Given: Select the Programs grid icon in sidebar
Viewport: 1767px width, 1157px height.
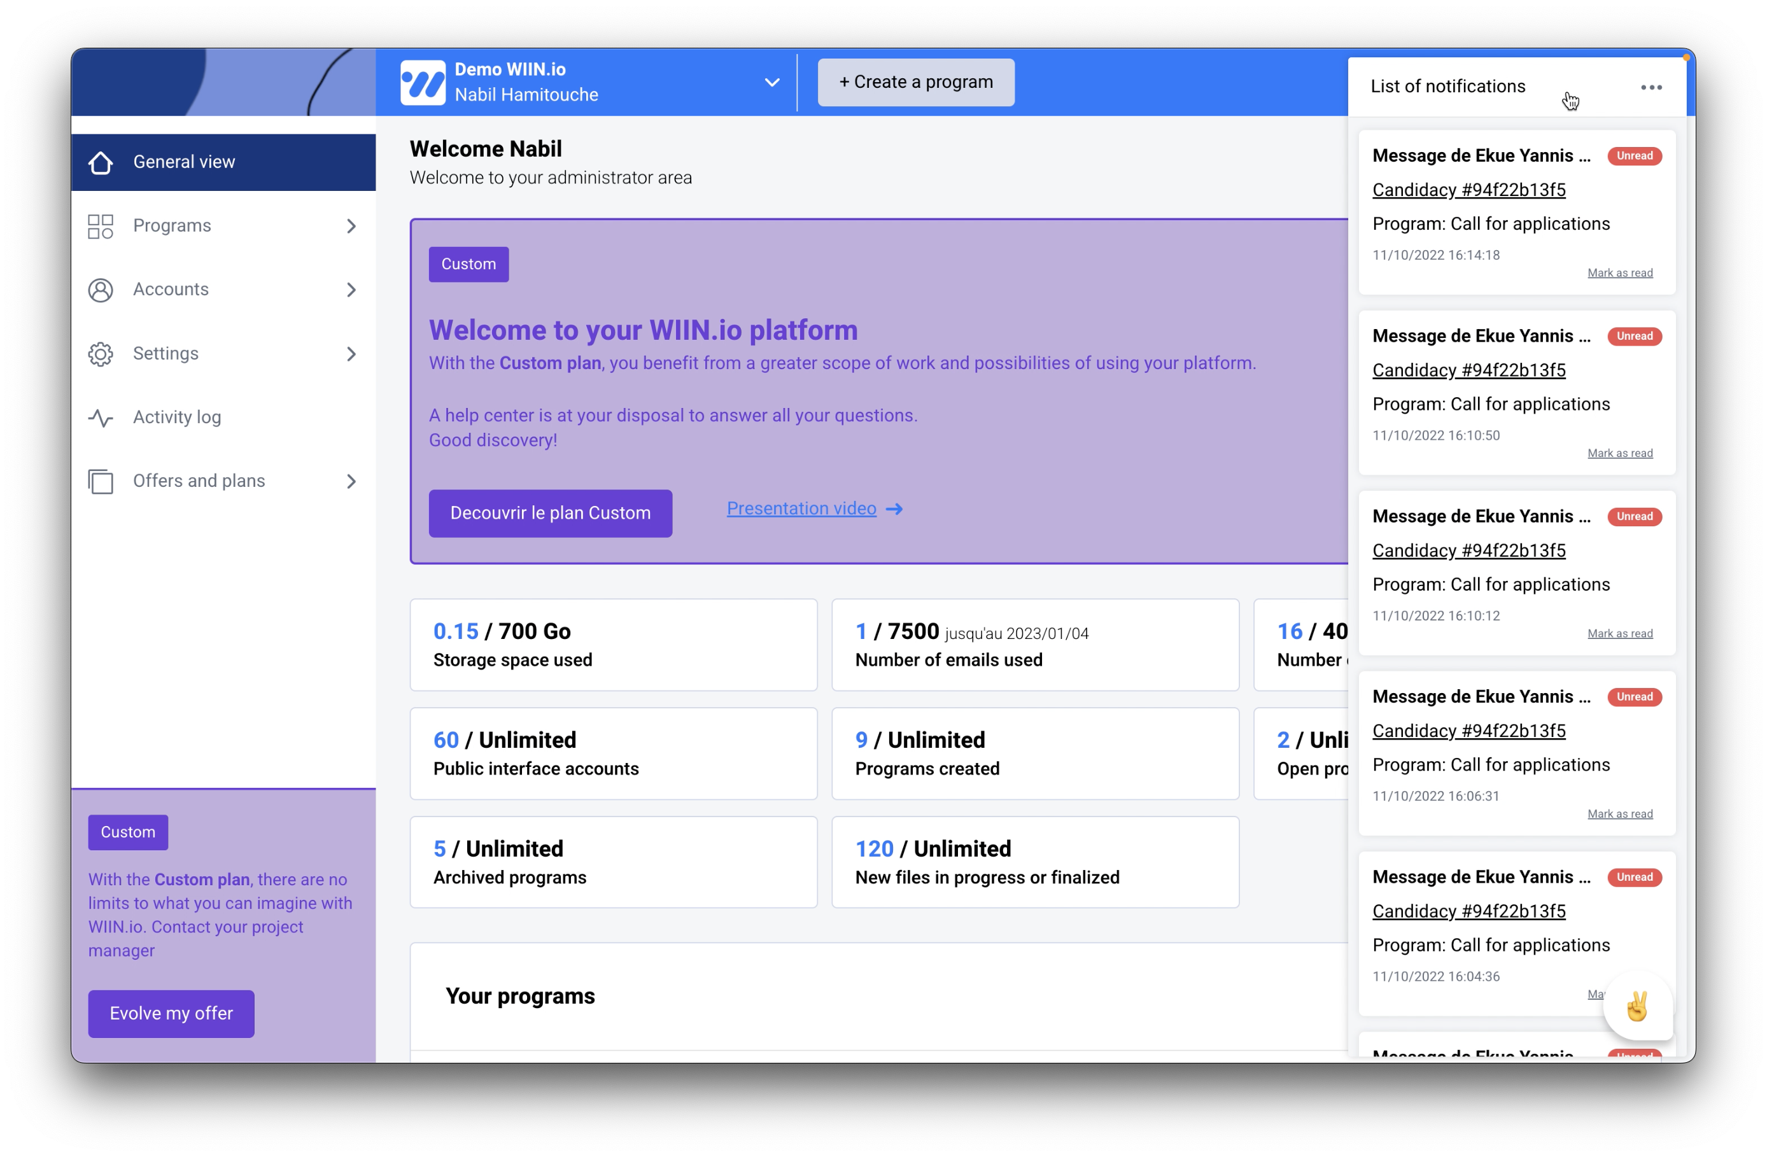Looking at the screenshot, I should [100, 226].
